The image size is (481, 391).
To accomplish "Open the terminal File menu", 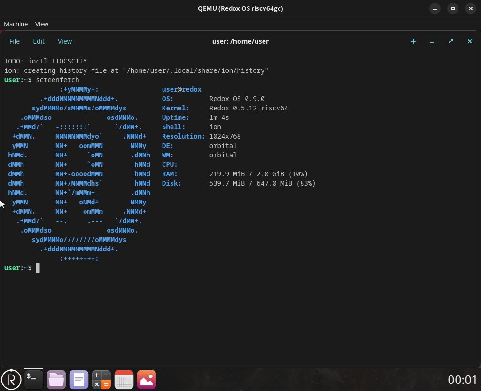I will click(x=15, y=41).
